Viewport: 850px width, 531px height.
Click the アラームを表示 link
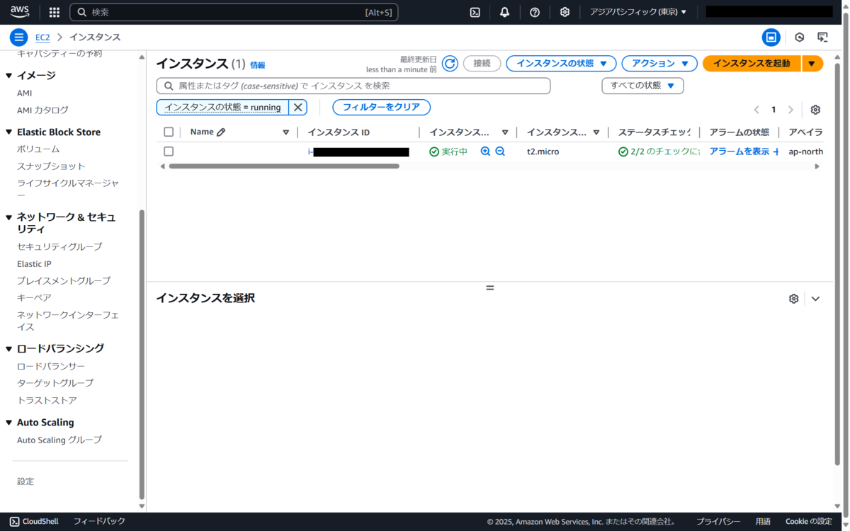coord(739,152)
